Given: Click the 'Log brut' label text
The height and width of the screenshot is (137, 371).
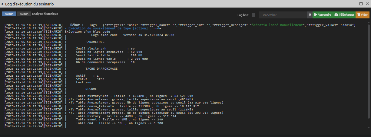Looking at the screenshot, I should pos(243,15).
